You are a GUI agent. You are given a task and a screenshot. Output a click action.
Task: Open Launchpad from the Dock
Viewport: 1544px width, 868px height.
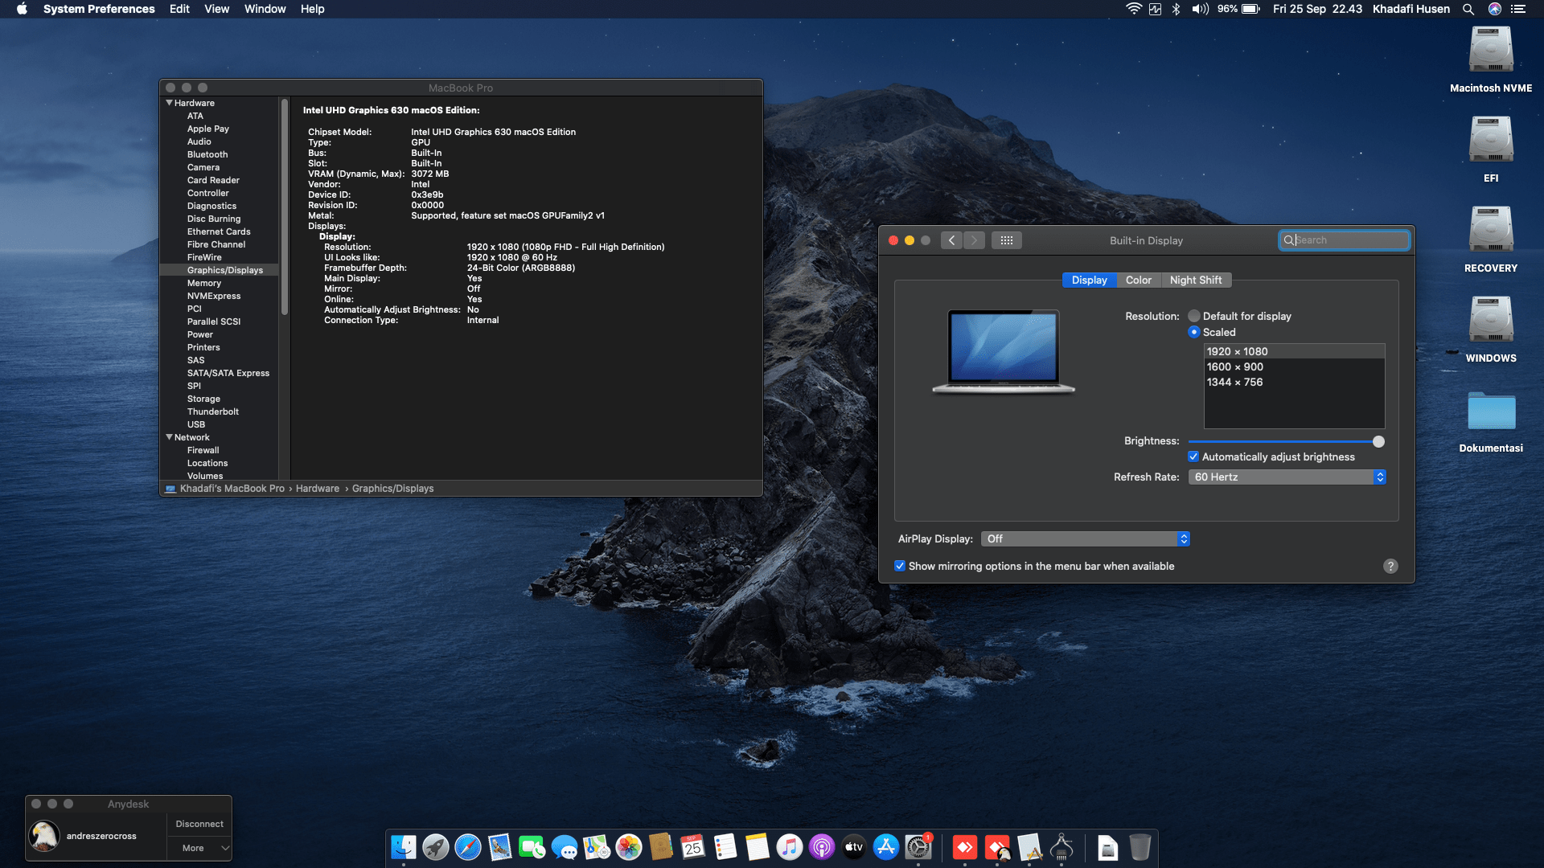[x=435, y=847]
